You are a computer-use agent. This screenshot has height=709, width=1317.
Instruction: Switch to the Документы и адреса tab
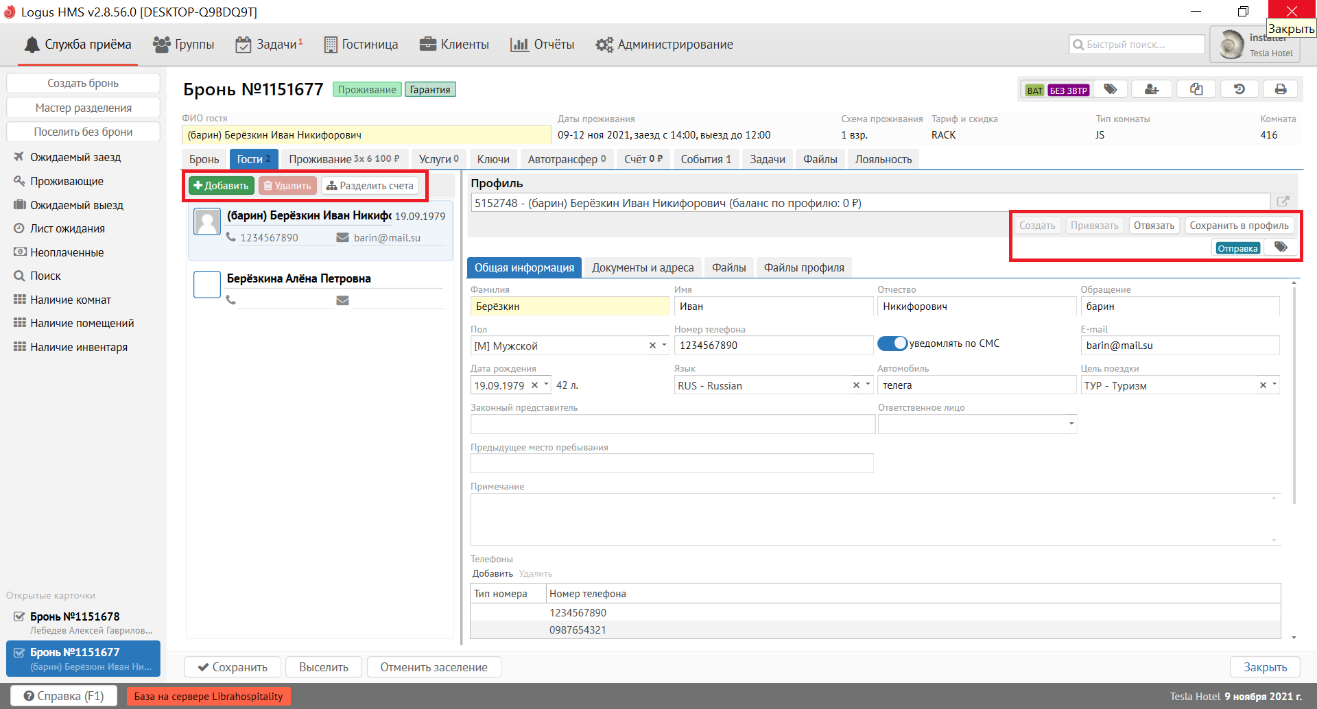click(x=642, y=267)
